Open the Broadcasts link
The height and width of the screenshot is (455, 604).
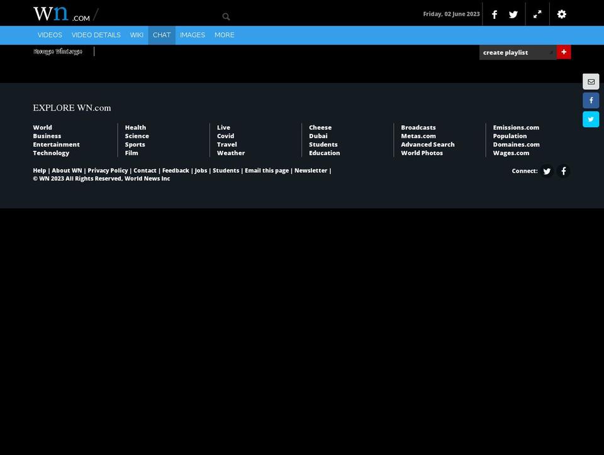(x=418, y=128)
